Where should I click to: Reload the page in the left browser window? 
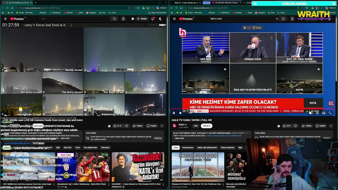tap(8, 8)
